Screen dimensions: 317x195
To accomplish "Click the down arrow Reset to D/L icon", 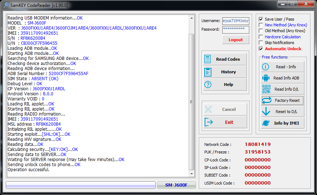I will click(x=266, y=112).
